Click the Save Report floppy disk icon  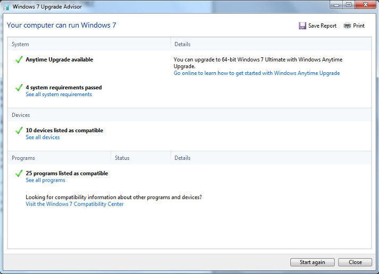pos(302,25)
